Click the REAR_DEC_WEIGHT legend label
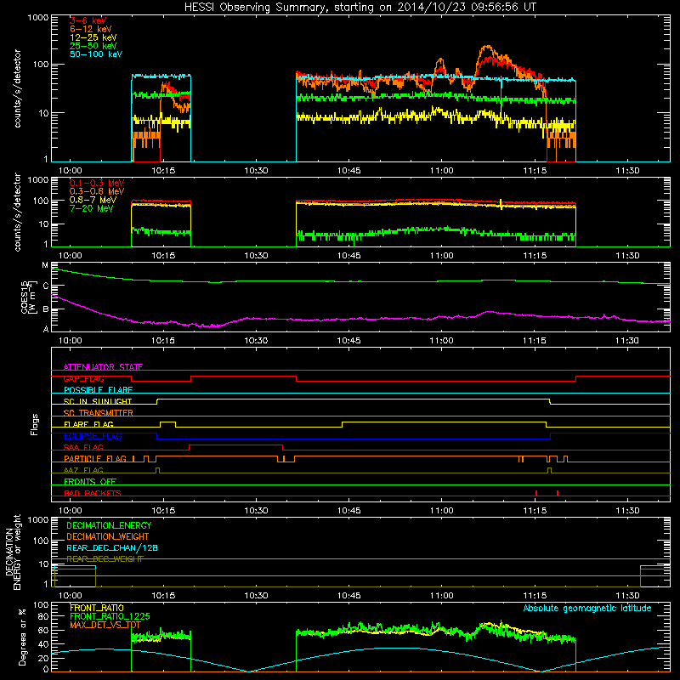Screen dimensions: 680x680 pos(105,559)
